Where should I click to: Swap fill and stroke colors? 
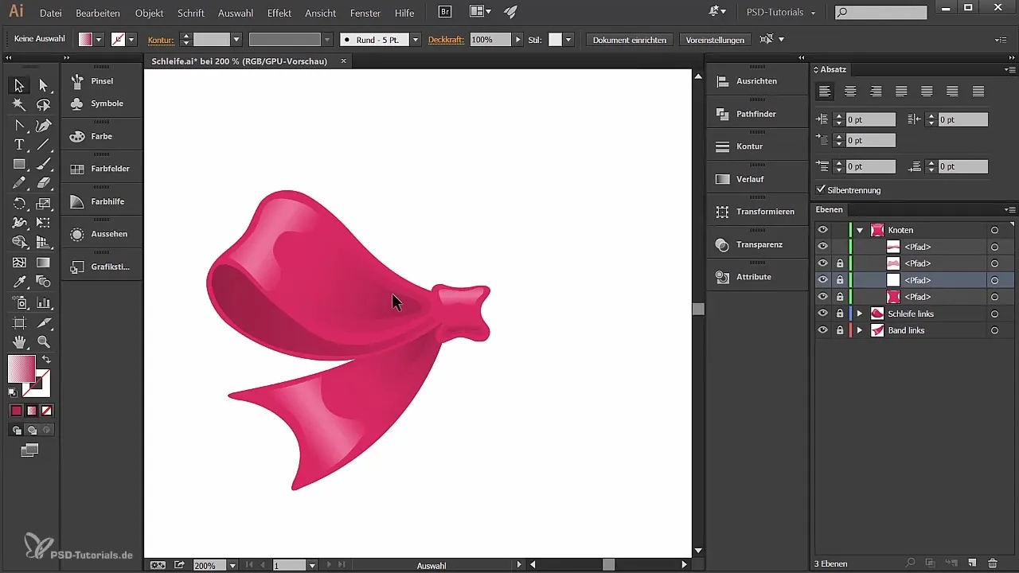46,360
